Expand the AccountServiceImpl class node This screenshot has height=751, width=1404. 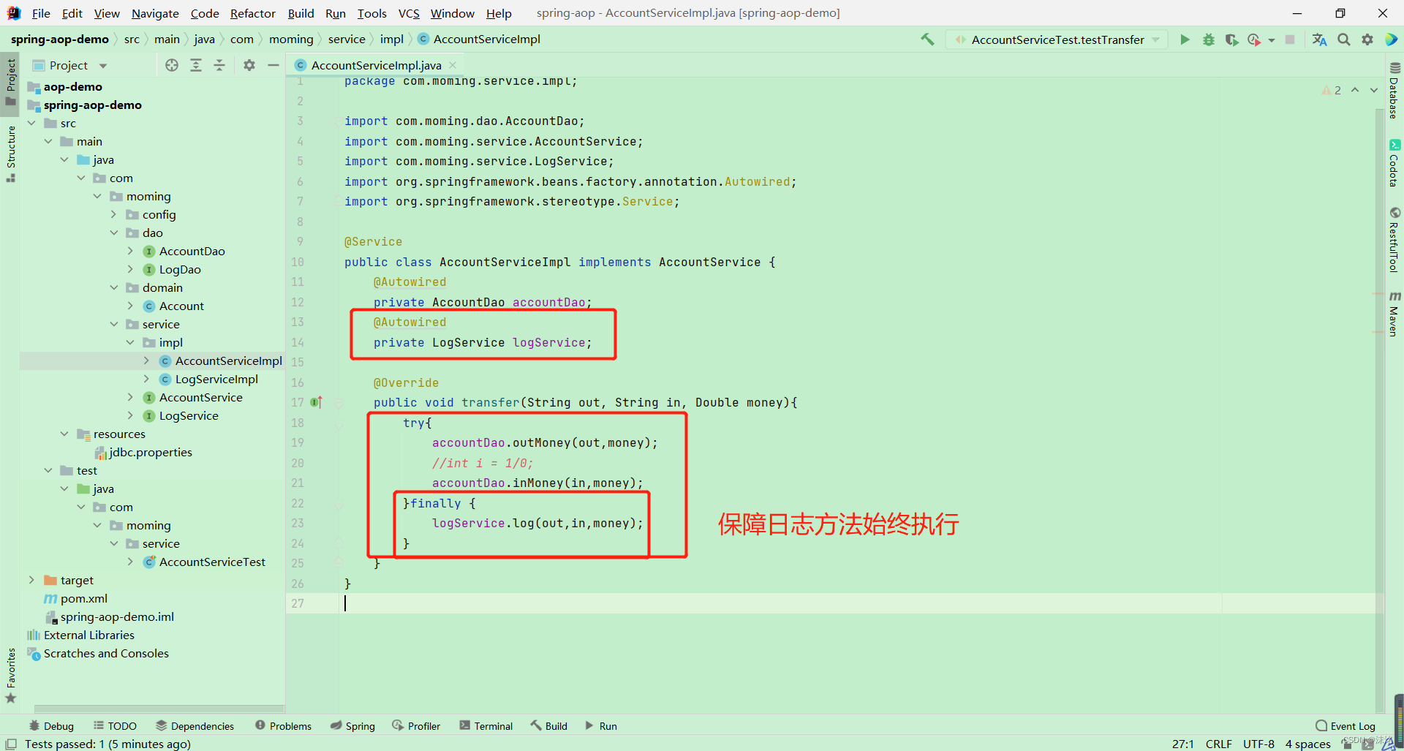coord(146,361)
